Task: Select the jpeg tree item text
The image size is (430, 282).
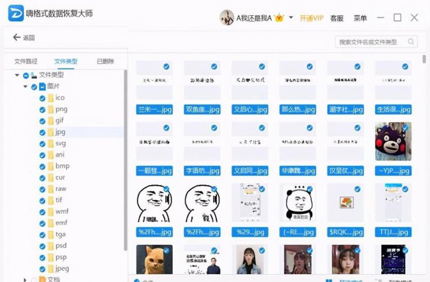Action: [62, 269]
